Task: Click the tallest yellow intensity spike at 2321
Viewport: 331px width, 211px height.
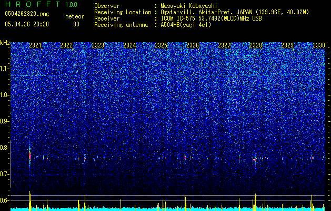Action: click(x=30, y=201)
